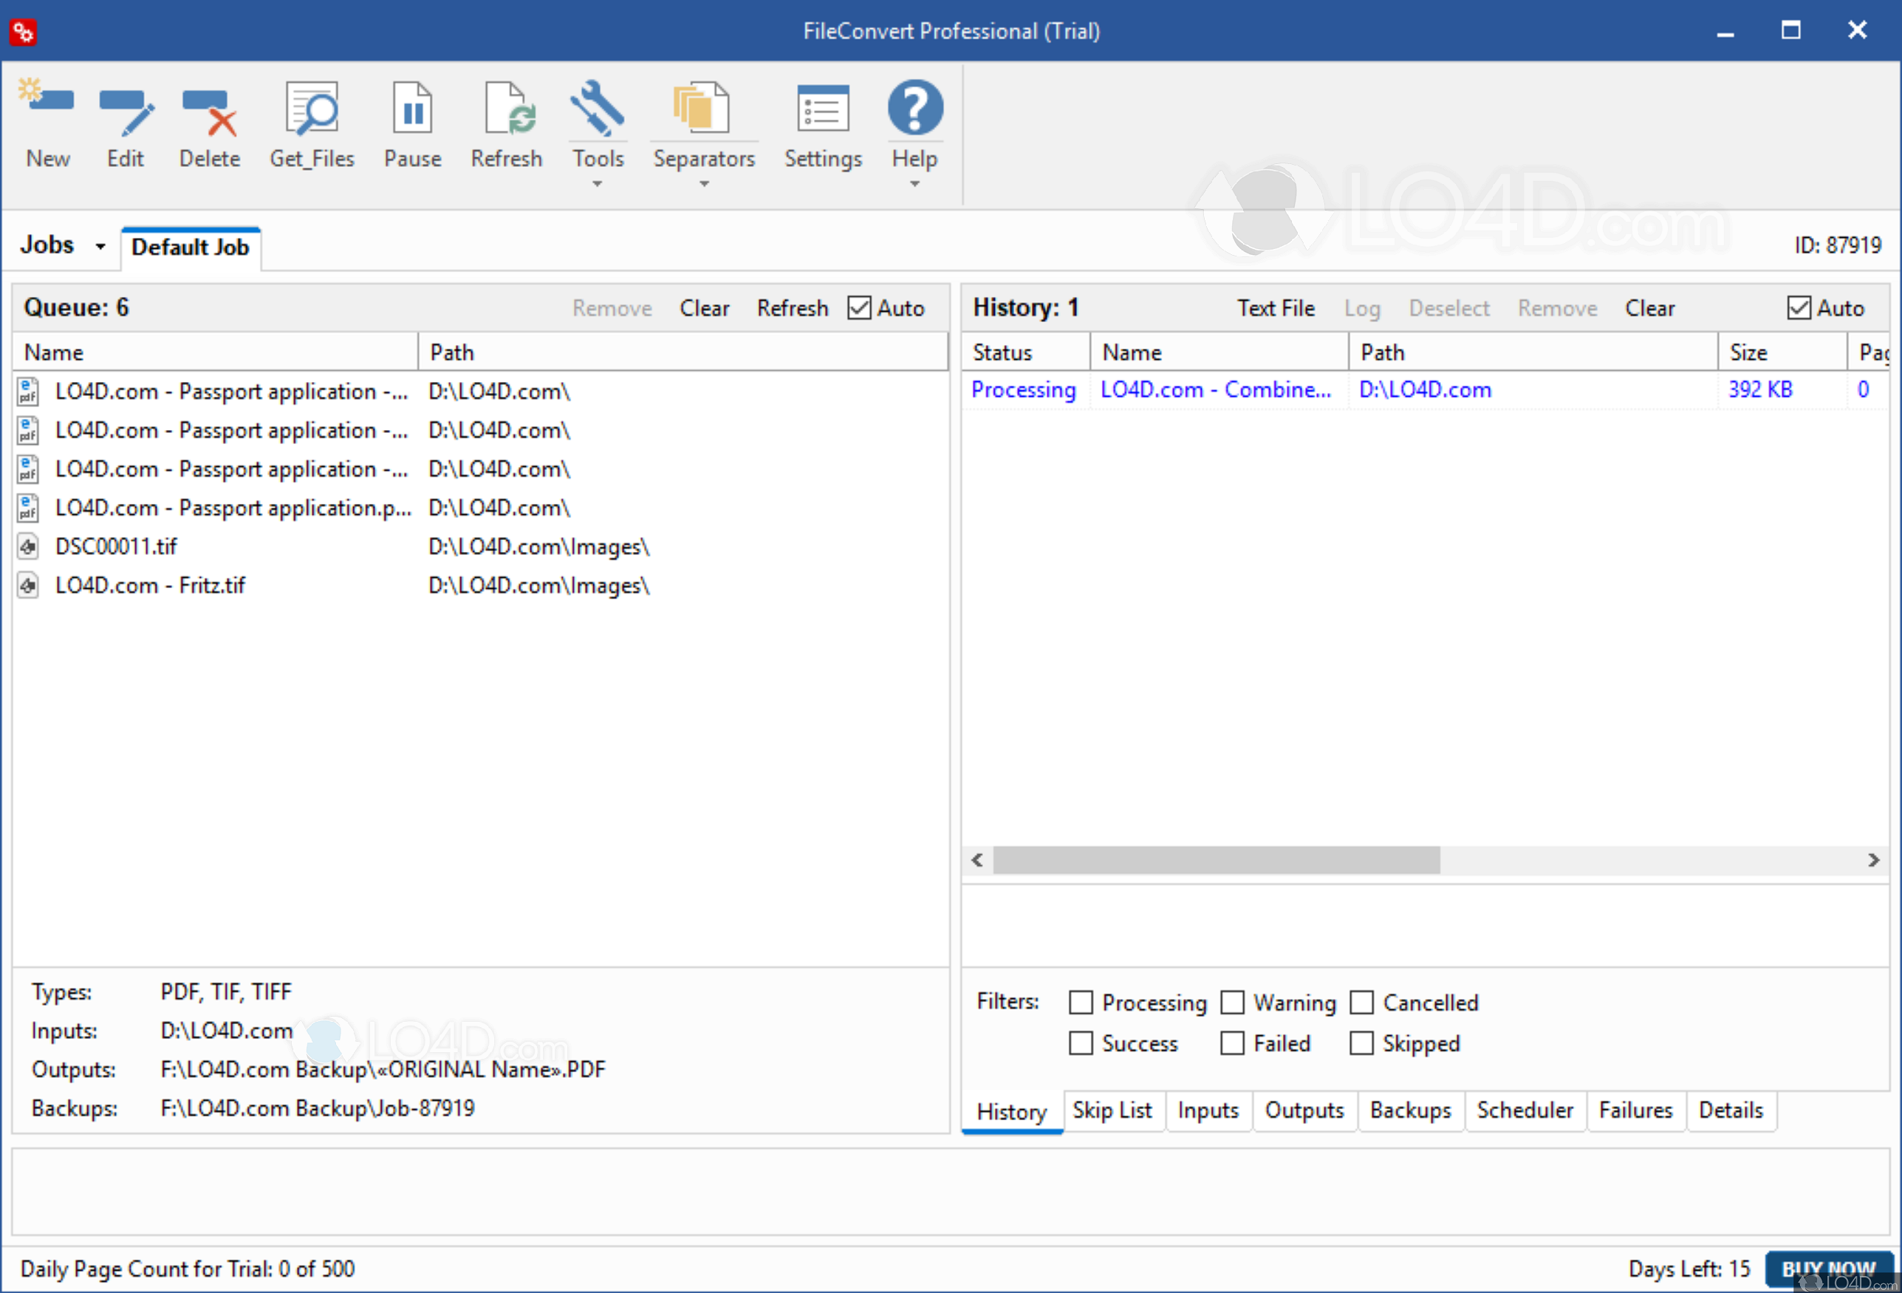Open the Failures tab
1902x1293 pixels.
pos(1635,1111)
